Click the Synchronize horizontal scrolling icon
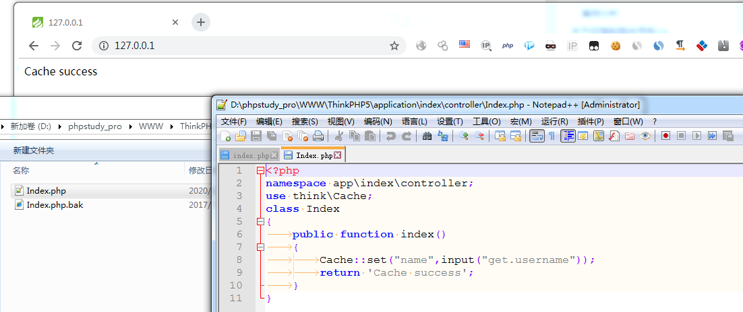Viewport: 743px width, 312px height. click(x=516, y=136)
